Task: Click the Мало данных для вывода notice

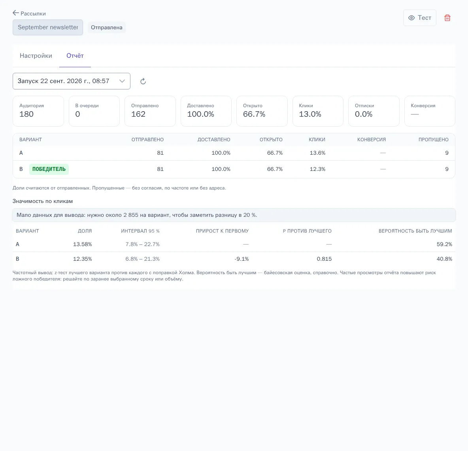Action: pos(234,215)
